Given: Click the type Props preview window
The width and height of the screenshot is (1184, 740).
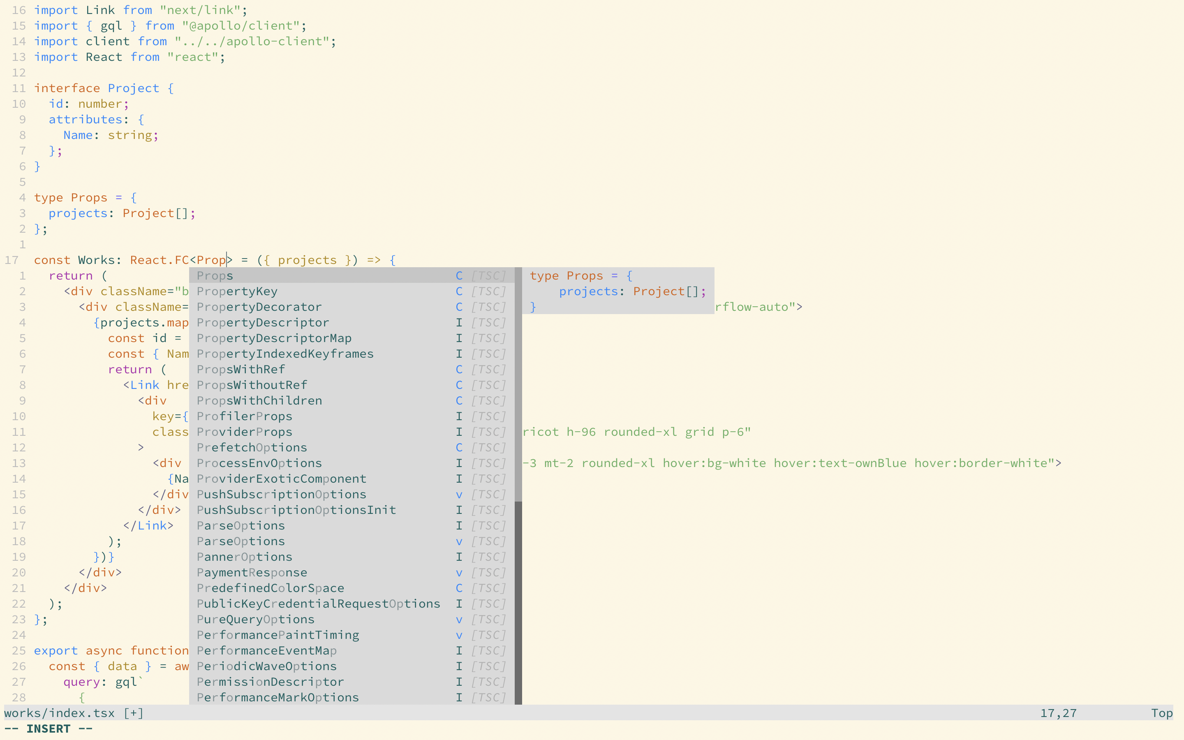Looking at the screenshot, I should pos(617,291).
